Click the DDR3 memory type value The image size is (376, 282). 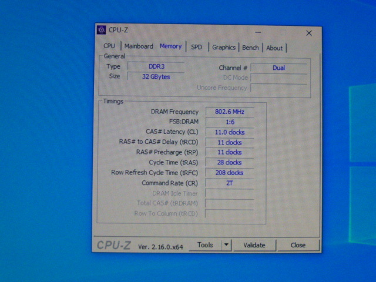pos(156,66)
